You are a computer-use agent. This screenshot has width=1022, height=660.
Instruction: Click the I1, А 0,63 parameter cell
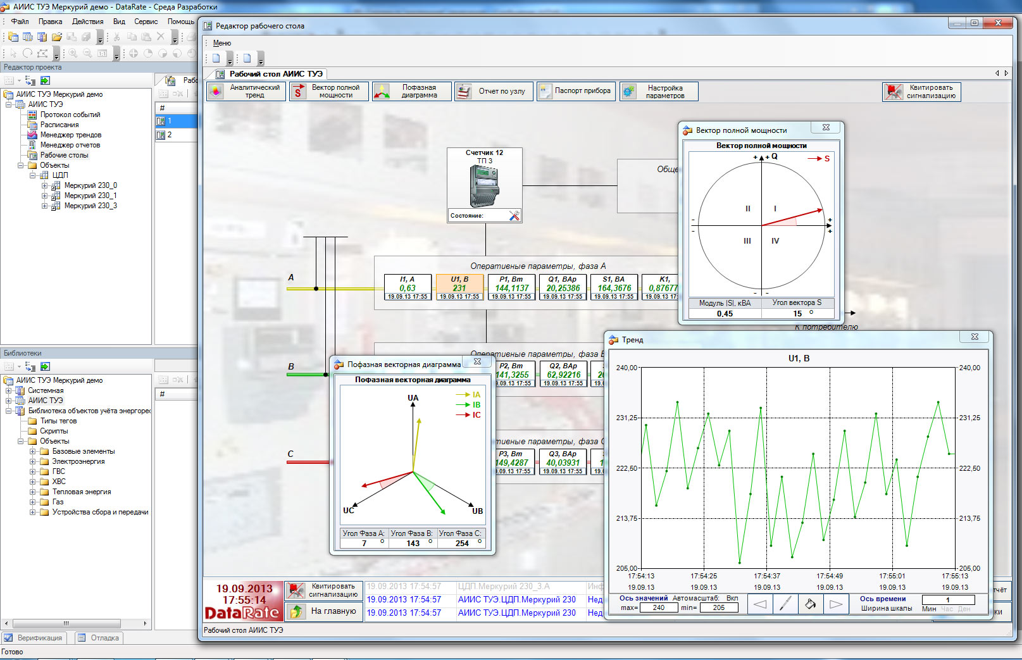(408, 287)
